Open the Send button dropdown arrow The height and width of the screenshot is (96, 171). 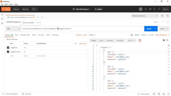click(156, 29)
